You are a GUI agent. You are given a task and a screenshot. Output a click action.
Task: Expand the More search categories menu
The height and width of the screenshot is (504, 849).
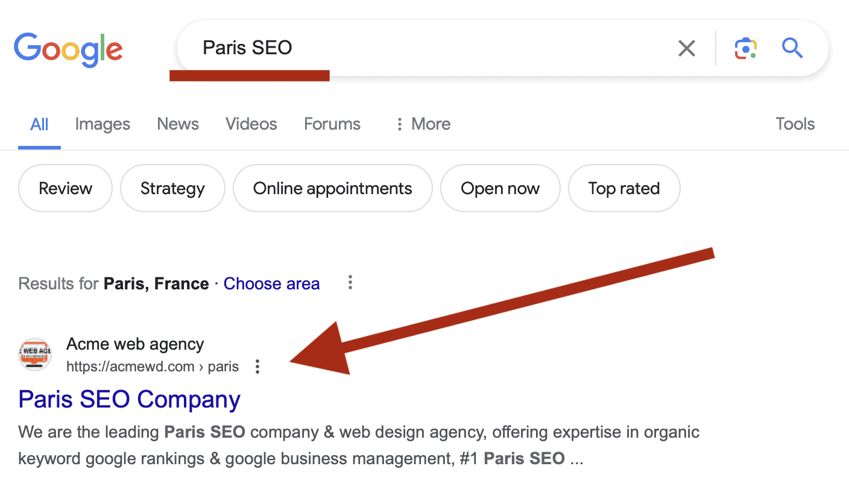[423, 124]
